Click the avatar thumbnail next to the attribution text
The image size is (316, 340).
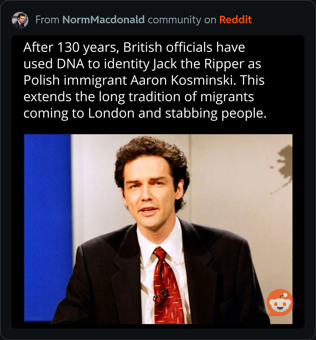pyautogui.click(x=21, y=20)
